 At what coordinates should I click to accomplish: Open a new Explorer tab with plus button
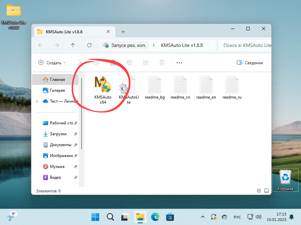(123, 31)
